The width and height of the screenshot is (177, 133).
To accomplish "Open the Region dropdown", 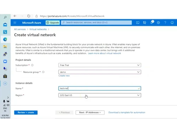I will pyautogui.click(x=100, y=95).
